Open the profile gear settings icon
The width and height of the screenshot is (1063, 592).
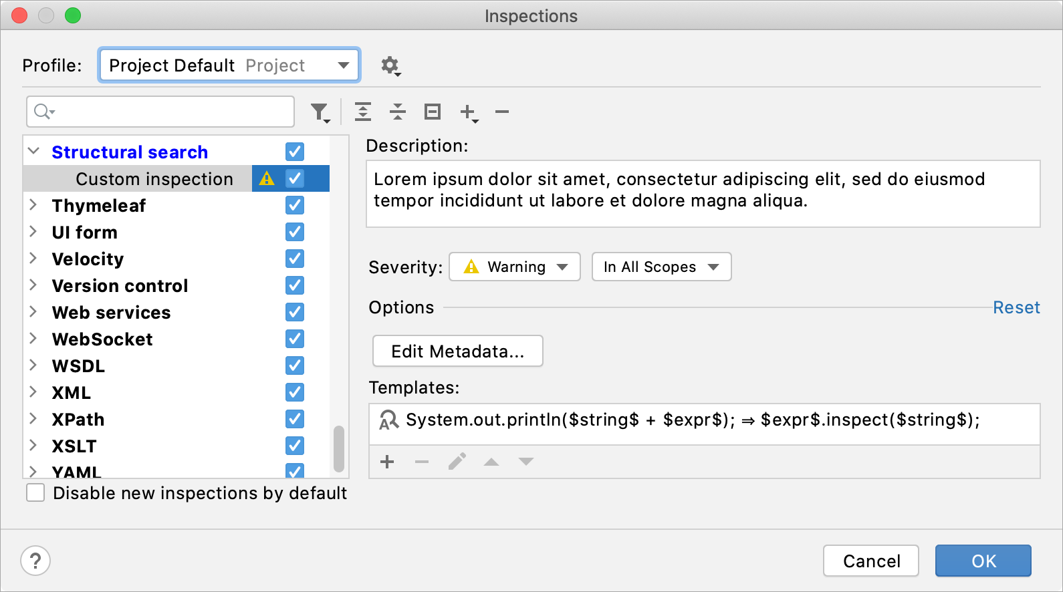(x=390, y=65)
